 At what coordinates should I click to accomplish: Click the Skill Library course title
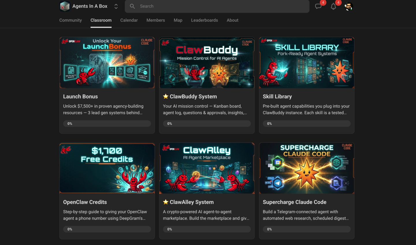(x=277, y=96)
